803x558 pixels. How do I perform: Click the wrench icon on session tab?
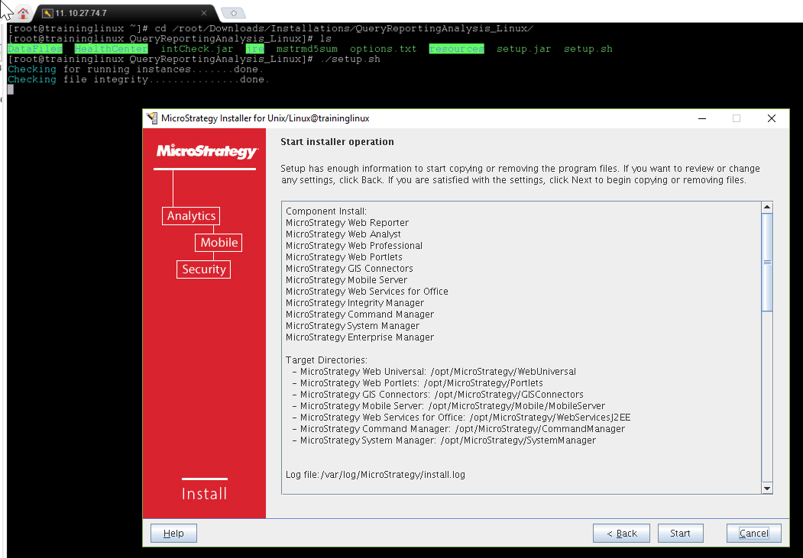[x=47, y=13]
